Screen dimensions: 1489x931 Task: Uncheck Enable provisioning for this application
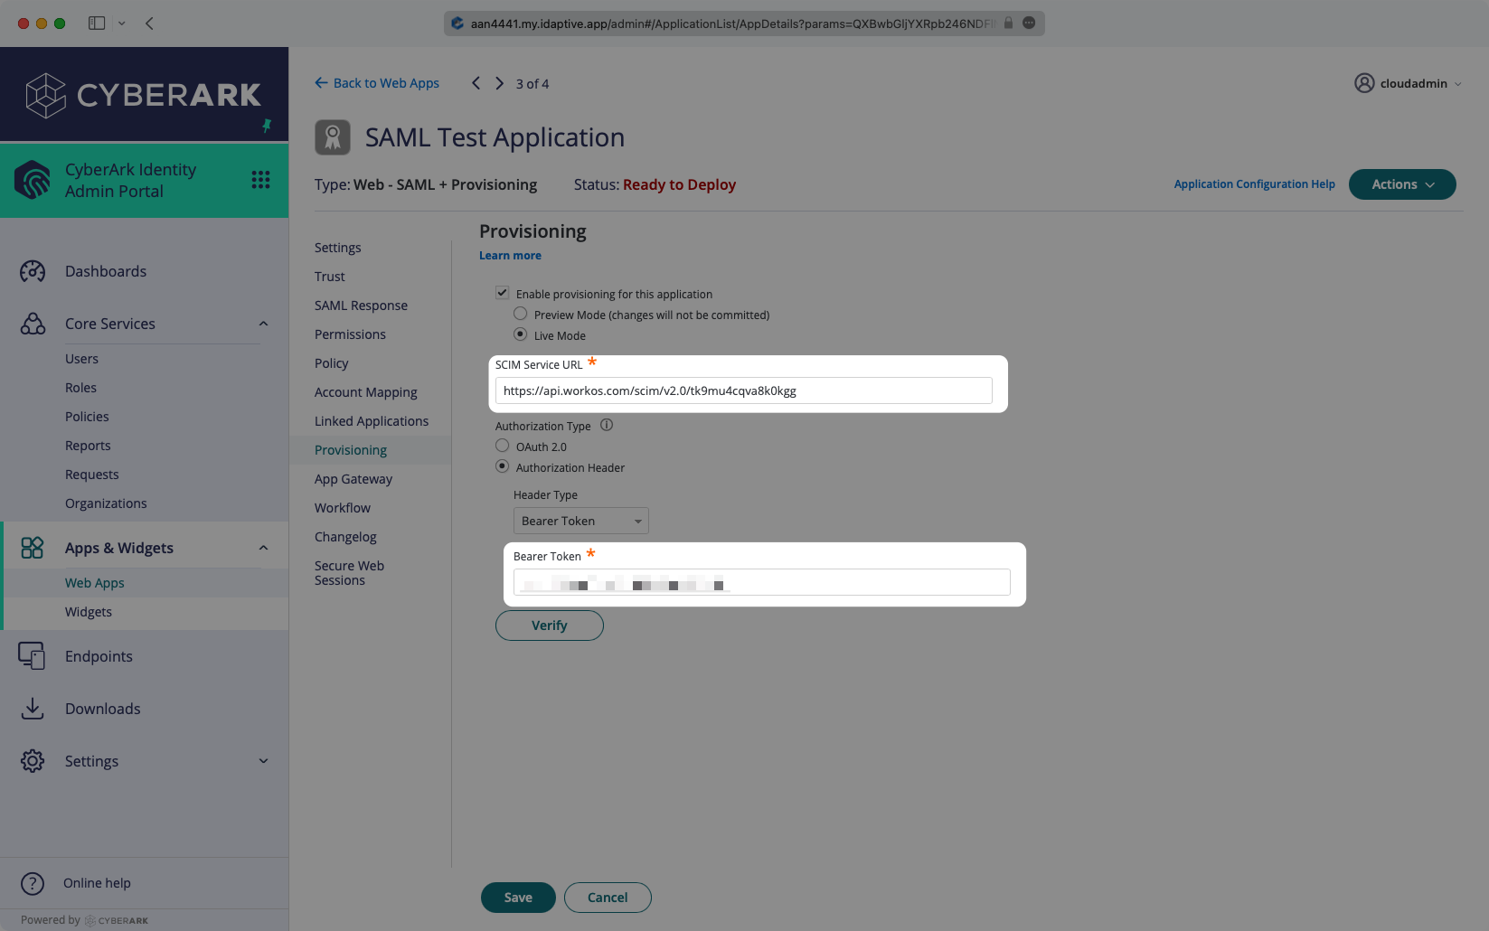(x=503, y=293)
